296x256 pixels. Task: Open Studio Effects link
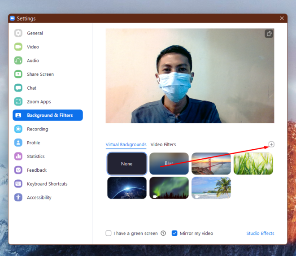260,234
